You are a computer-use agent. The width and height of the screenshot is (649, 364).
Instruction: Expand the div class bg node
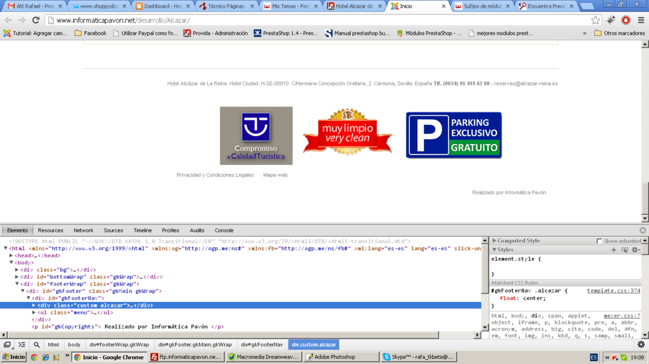[x=17, y=269]
